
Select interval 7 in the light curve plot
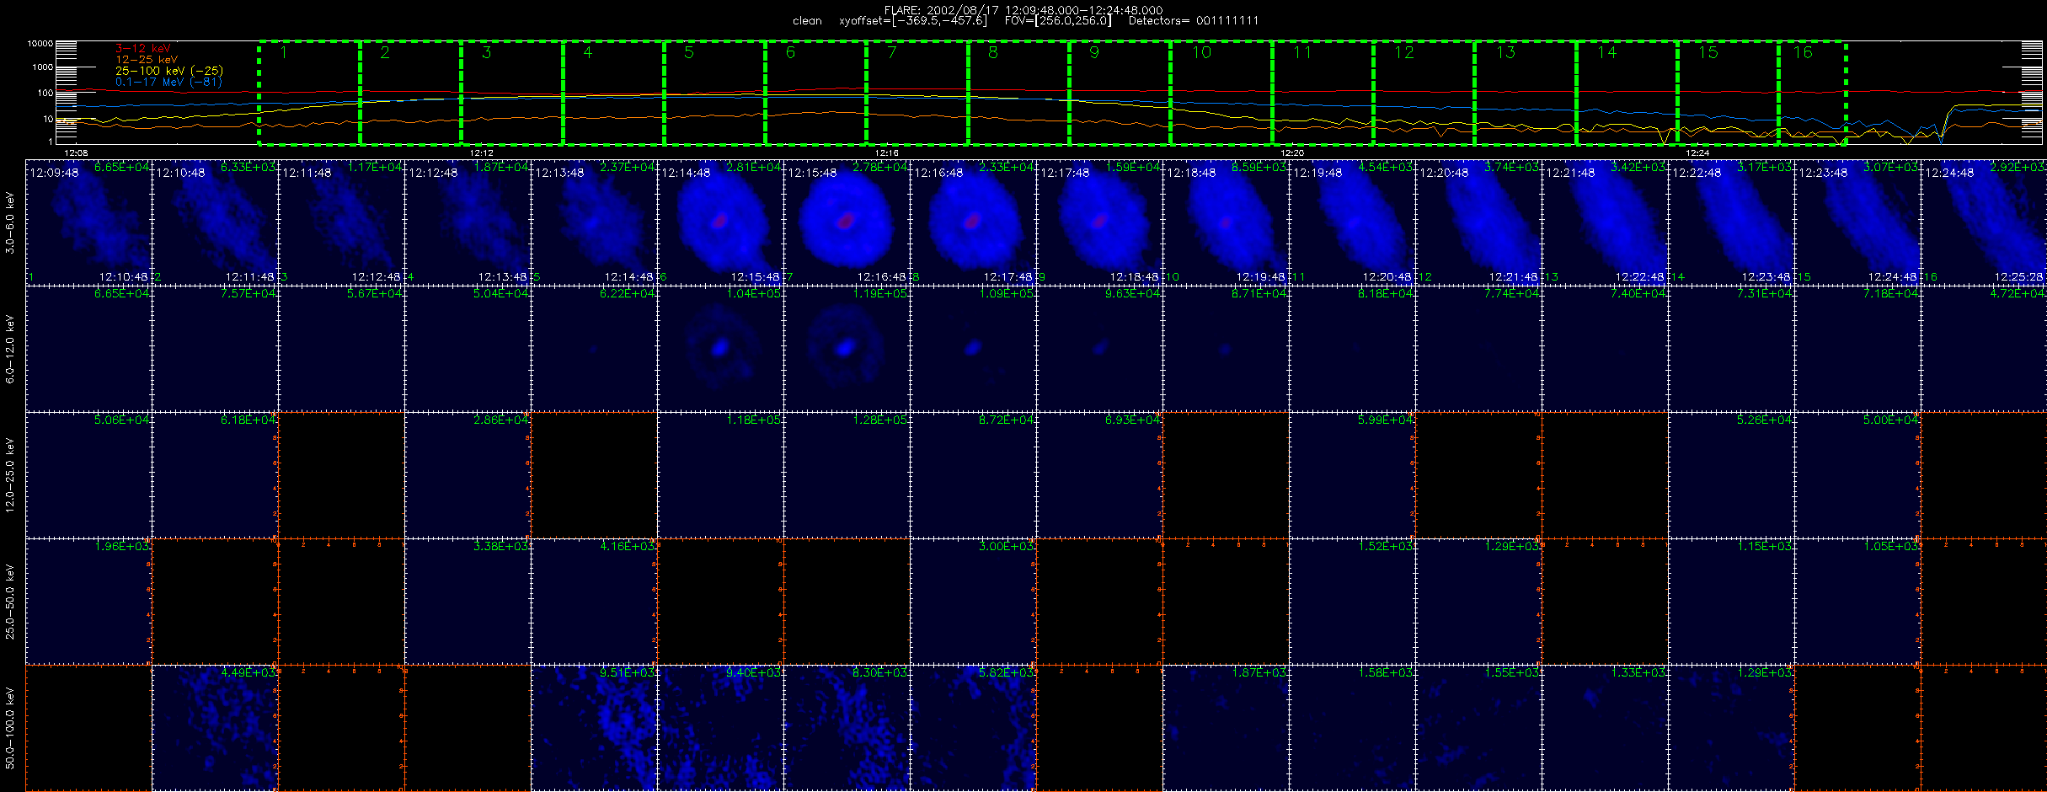[x=917, y=93]
